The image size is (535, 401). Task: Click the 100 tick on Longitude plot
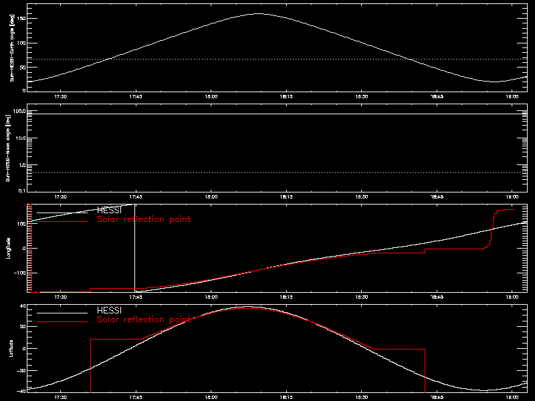tap(21, 224)
